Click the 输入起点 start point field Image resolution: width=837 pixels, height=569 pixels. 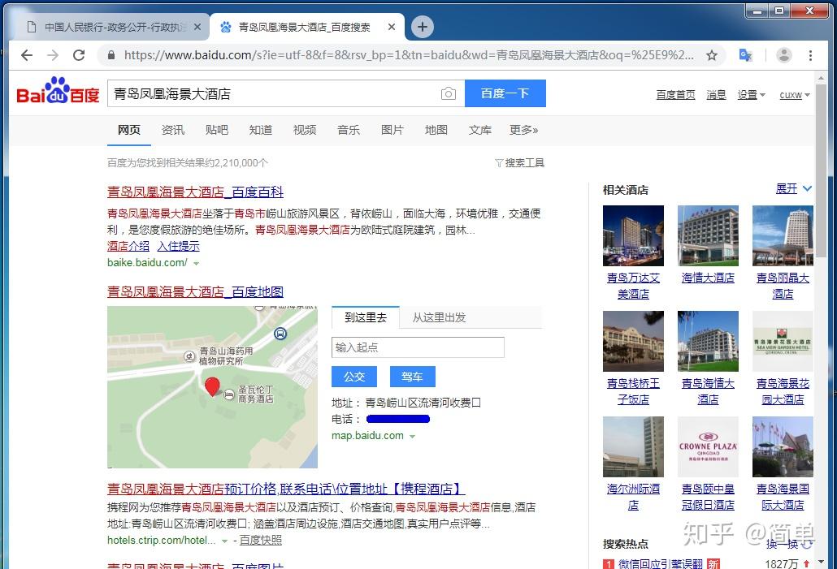coord(418,347)
